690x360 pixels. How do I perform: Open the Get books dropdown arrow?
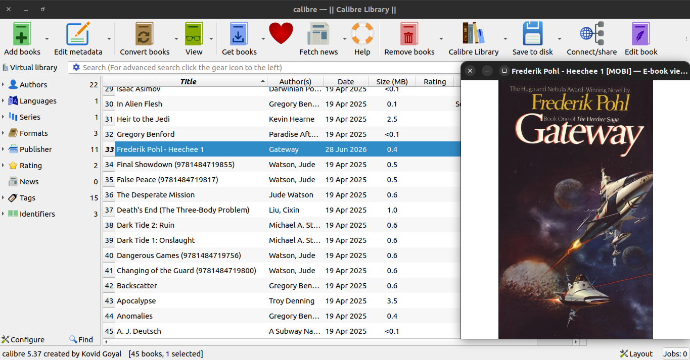click(x=263, y=38)
